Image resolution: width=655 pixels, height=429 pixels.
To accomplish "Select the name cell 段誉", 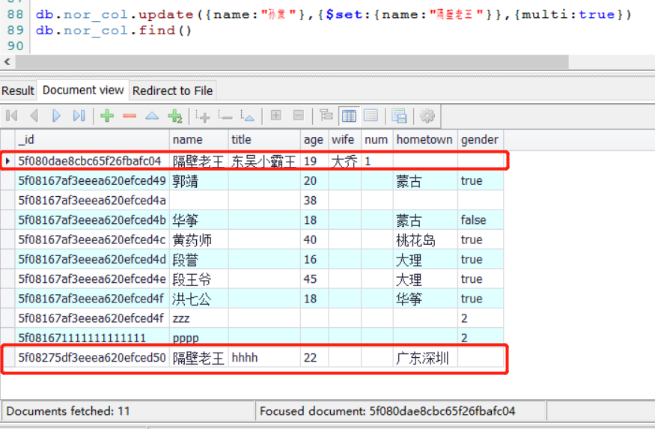I will point(199,259).
